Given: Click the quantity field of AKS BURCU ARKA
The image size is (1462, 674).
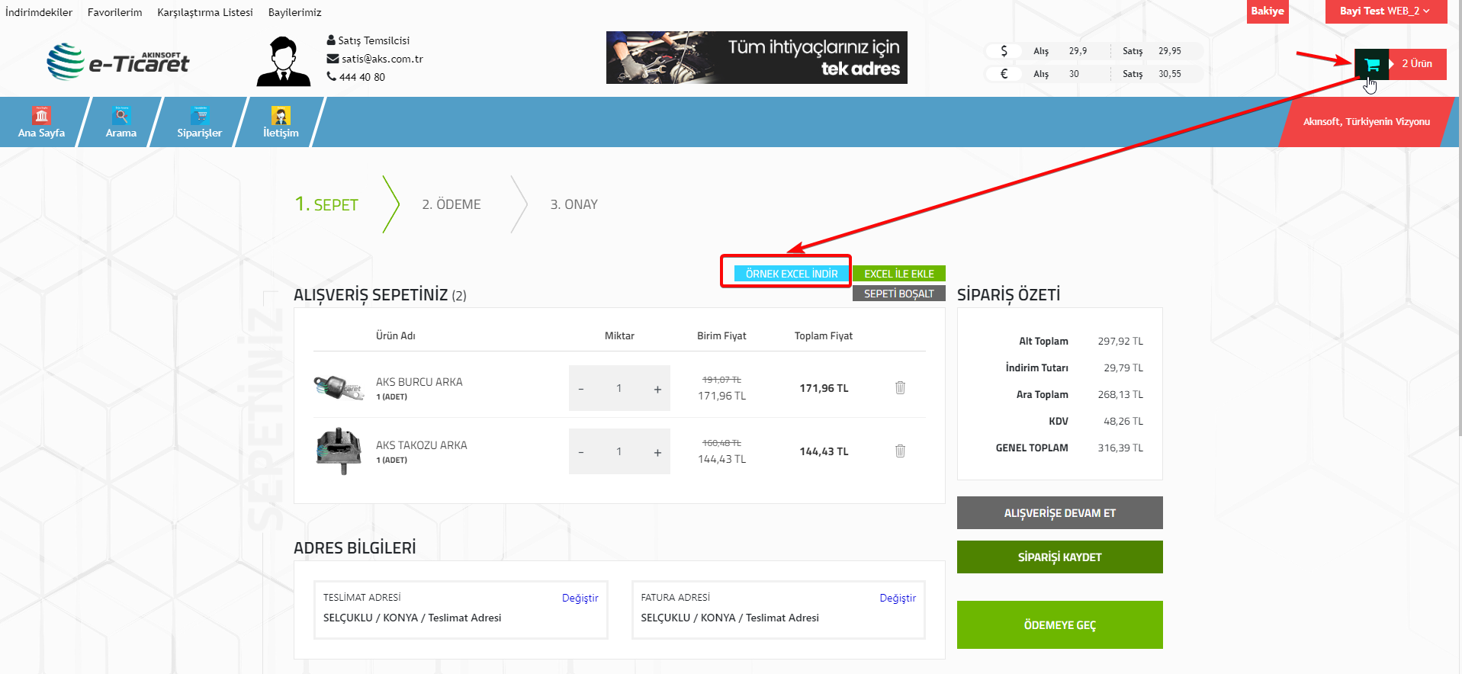Looking at the screenshot, I should 619,388.
